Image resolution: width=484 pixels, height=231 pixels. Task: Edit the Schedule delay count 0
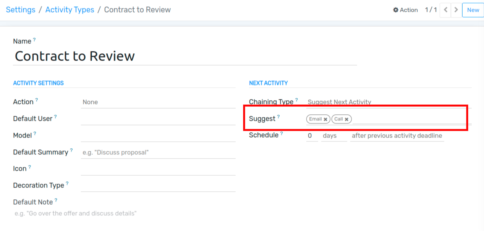[x=312, y=136]
